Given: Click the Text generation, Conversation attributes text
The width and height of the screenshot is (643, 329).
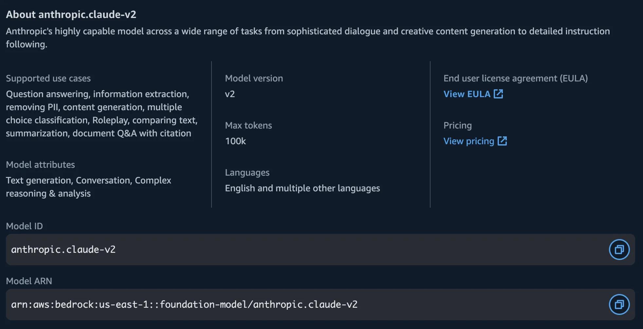Looking at the screenshot, I should [88, 187].
